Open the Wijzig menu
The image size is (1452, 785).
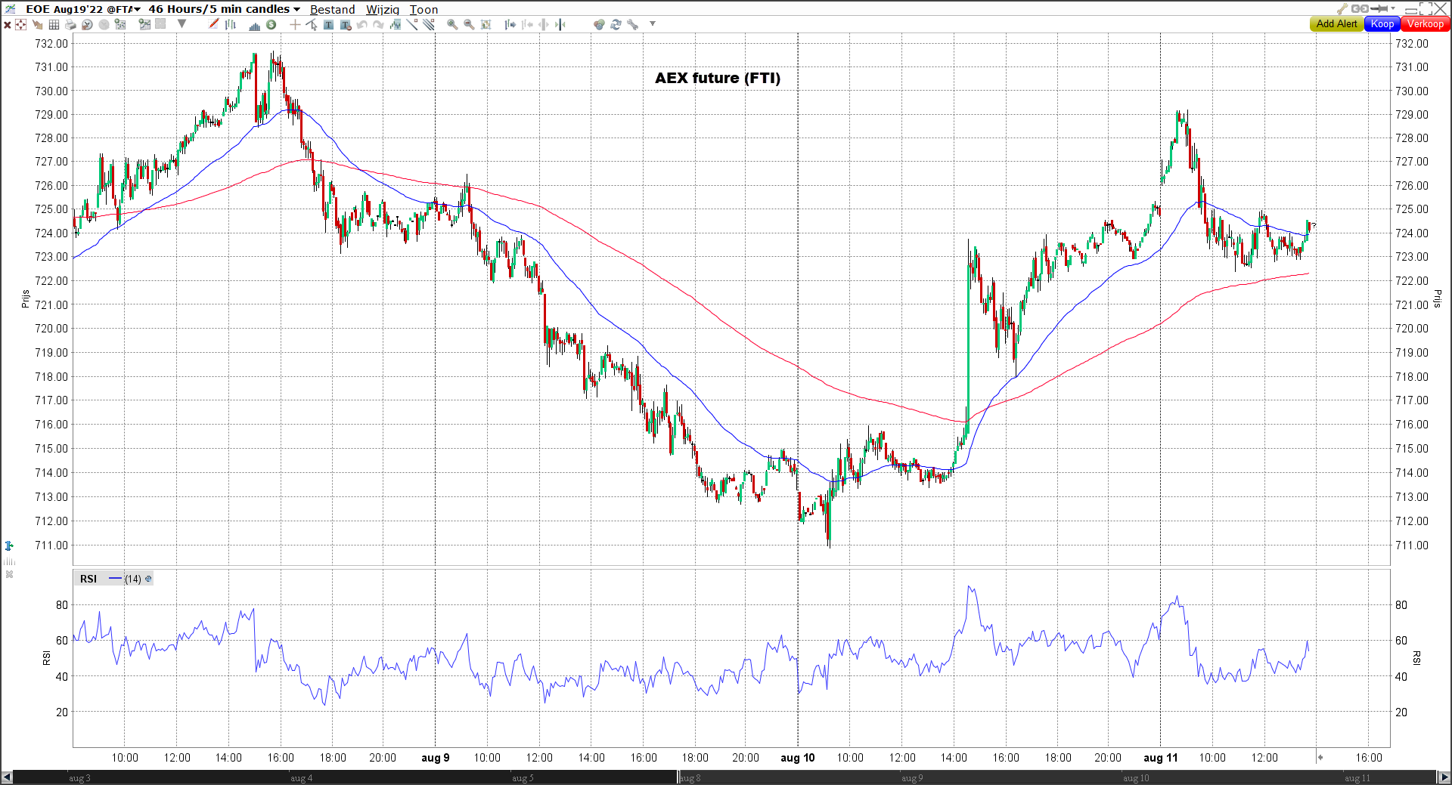pos(383,9)
